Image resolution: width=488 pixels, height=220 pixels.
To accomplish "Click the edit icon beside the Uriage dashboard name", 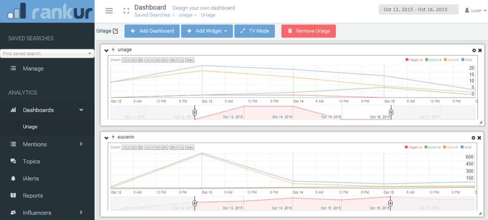I will [x=115, y=31].
